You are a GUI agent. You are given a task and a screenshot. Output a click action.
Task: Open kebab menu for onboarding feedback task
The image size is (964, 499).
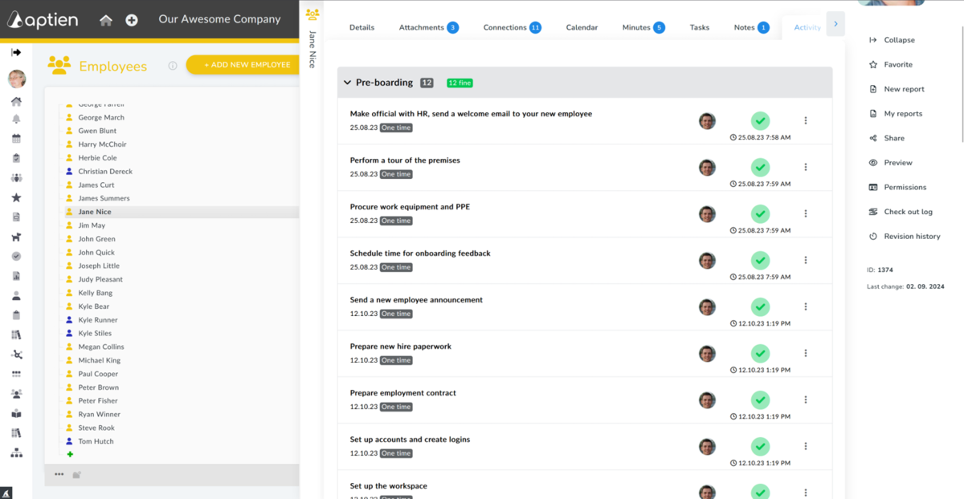pyautogui.click(x=806, y=260)
